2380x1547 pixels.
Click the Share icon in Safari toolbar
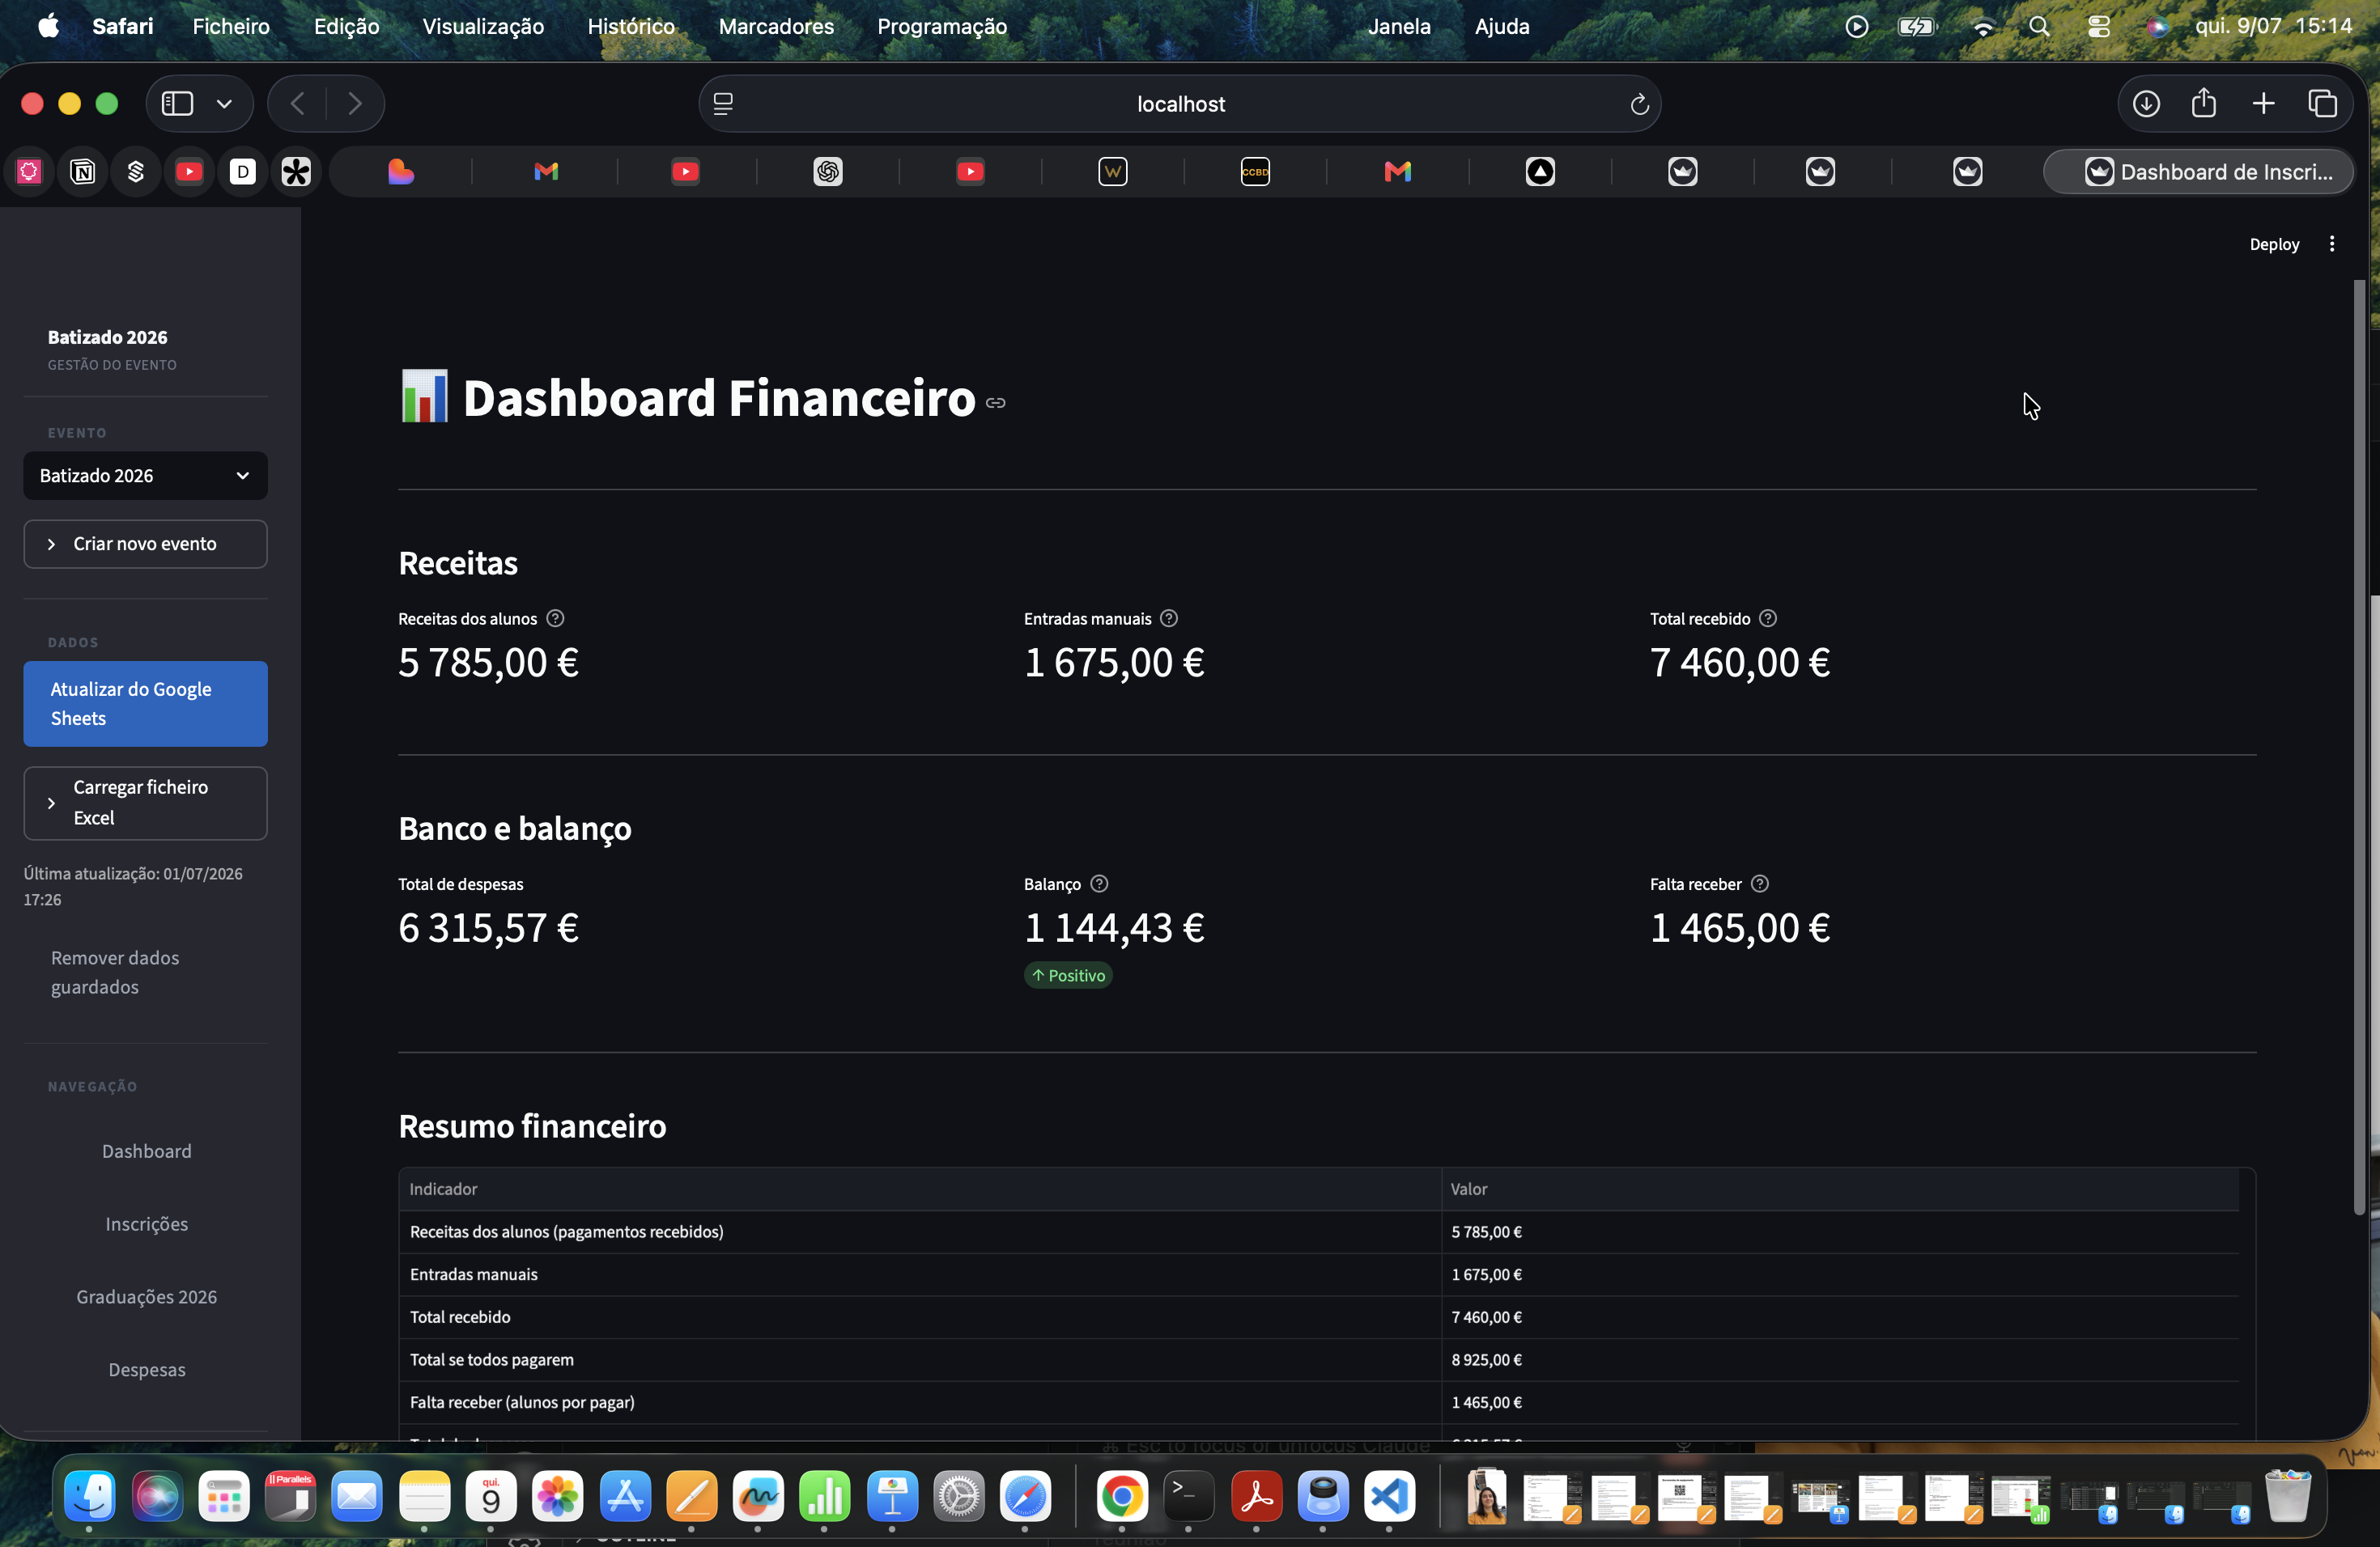pyautogui.click(x=2204, y=103)
